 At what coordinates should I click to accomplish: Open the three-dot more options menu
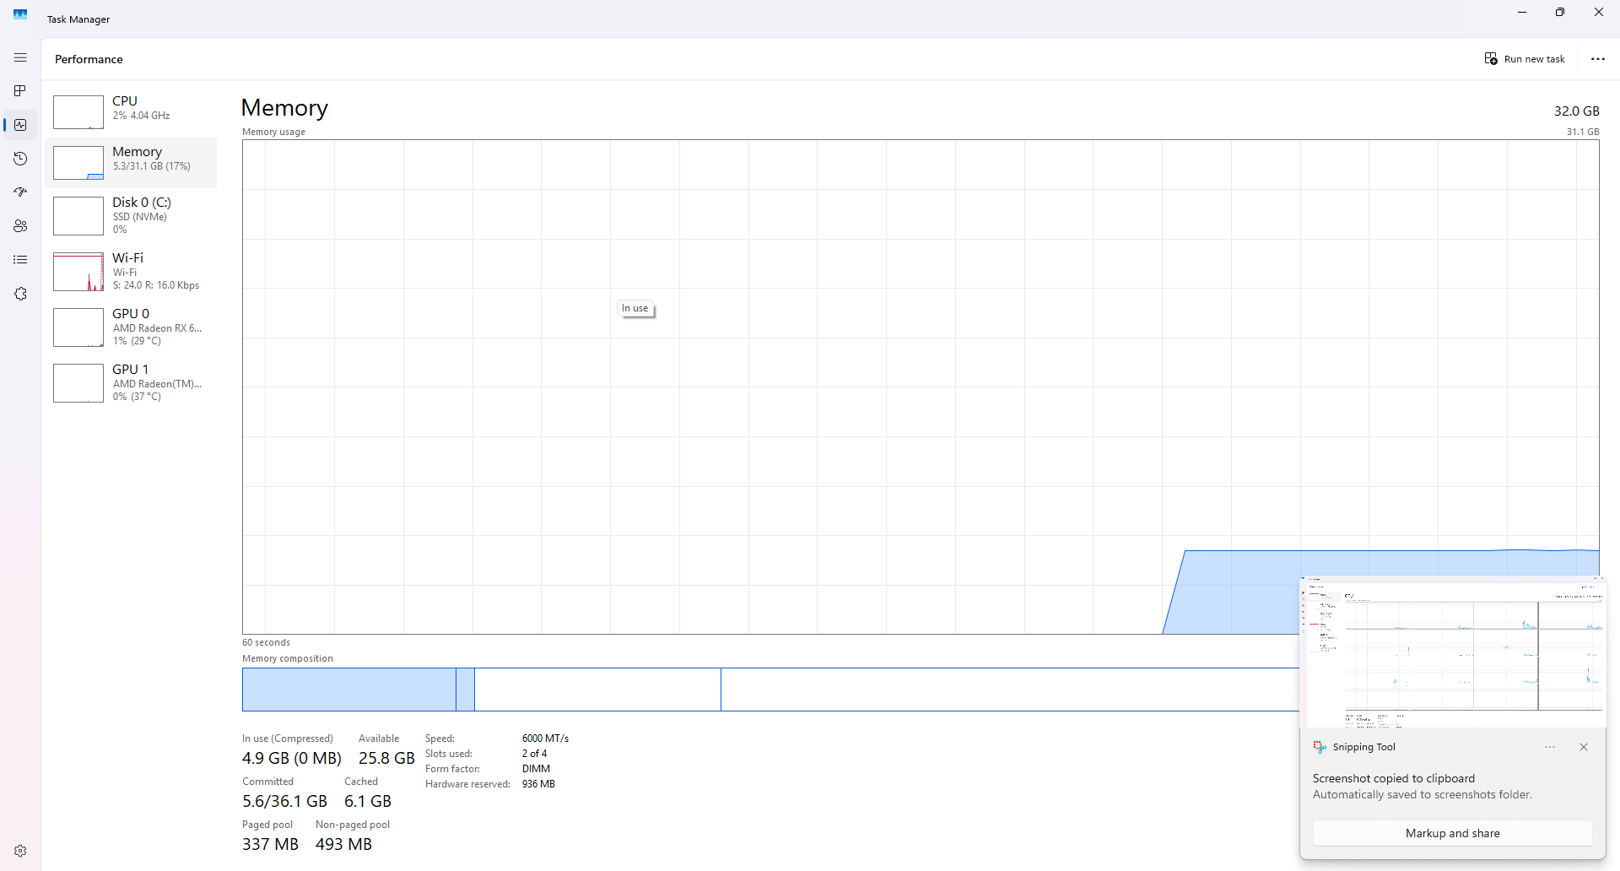1598,59
